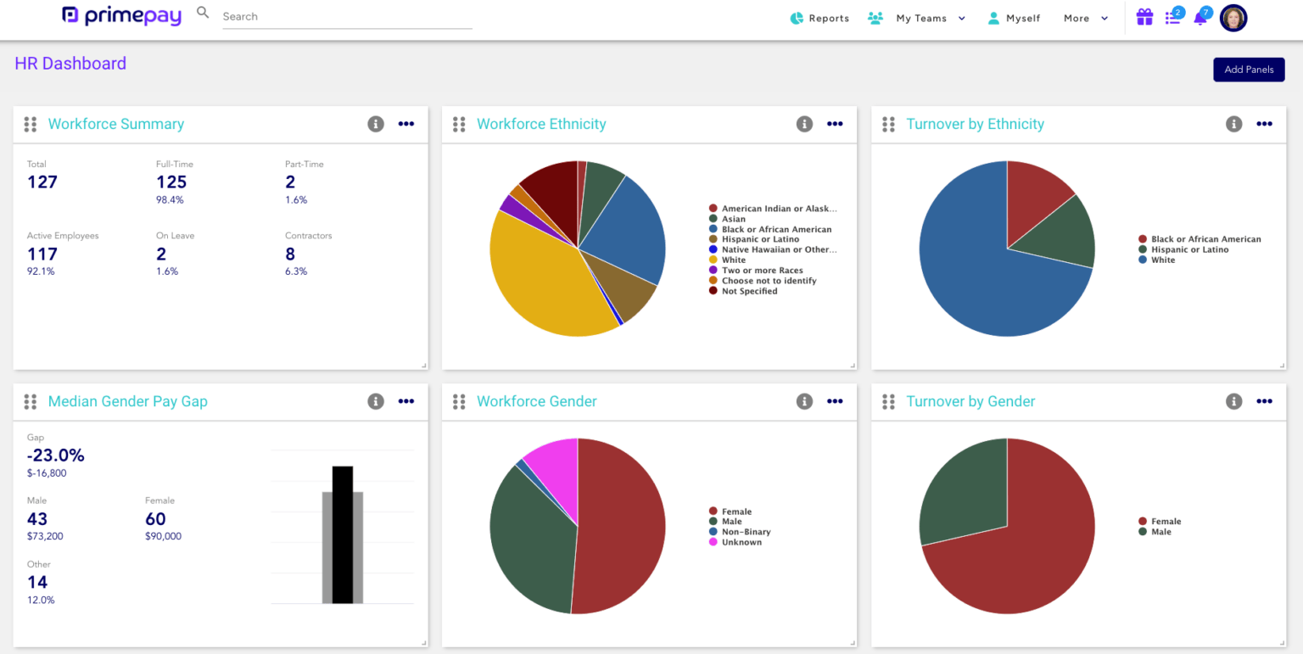Open three-dot menu on Workforce Ethnicity panel
The image size is (1303, 654).
click(835, 124)
